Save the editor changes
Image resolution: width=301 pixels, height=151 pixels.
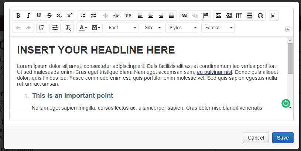pos(283,138)
